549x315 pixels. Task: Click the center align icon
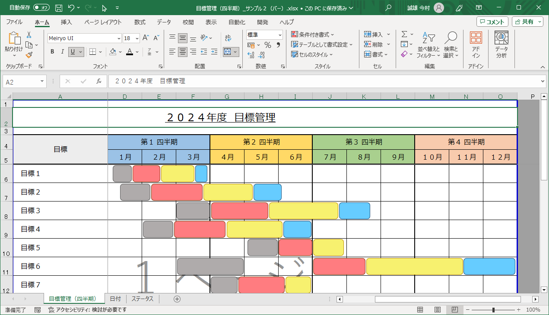tap(183, 52)
